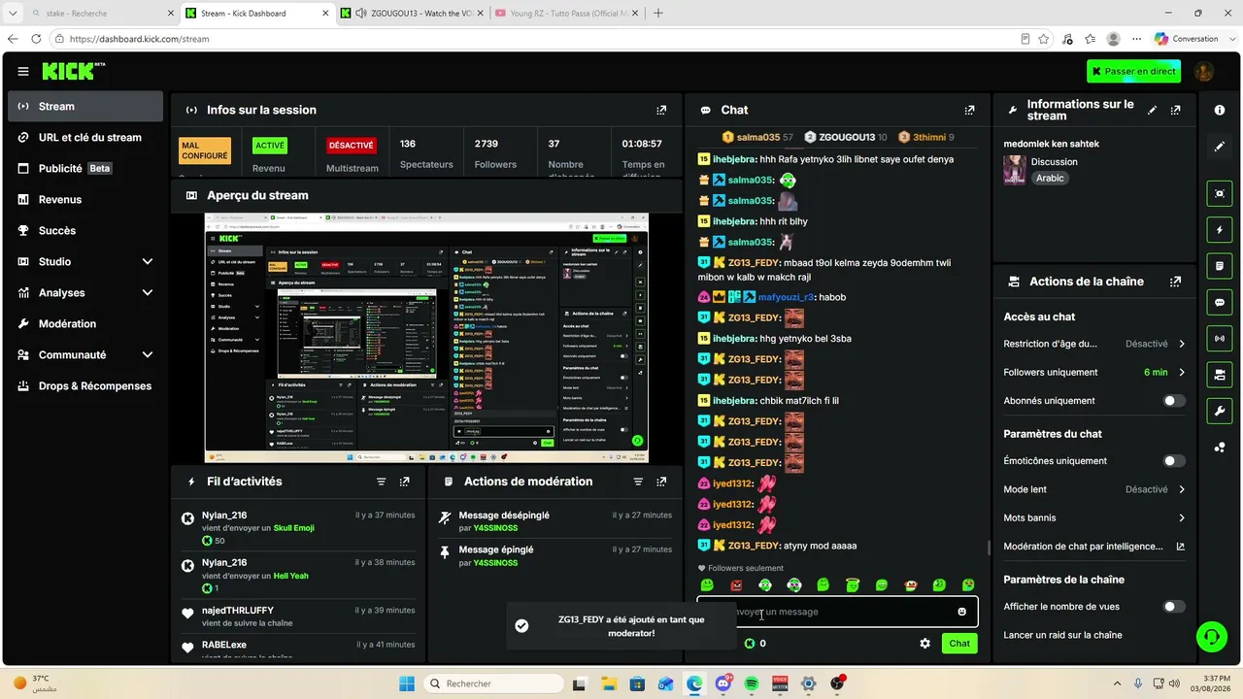Open chat settings gear icon

point(924,643)
